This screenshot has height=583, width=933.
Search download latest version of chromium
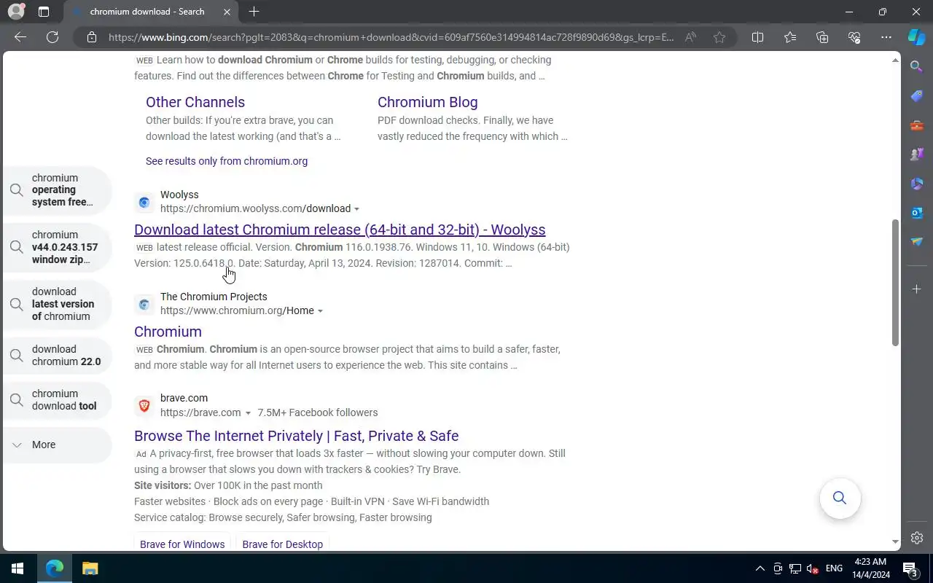click(x=57, y=304)
